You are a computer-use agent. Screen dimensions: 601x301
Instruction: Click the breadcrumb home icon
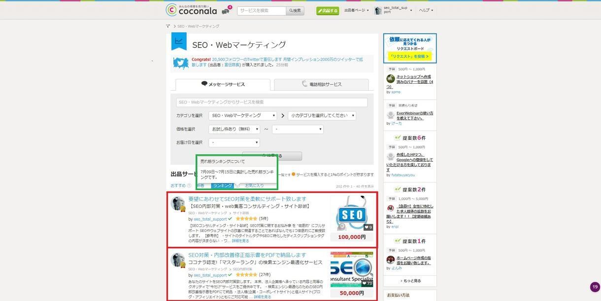click(168, 26)
